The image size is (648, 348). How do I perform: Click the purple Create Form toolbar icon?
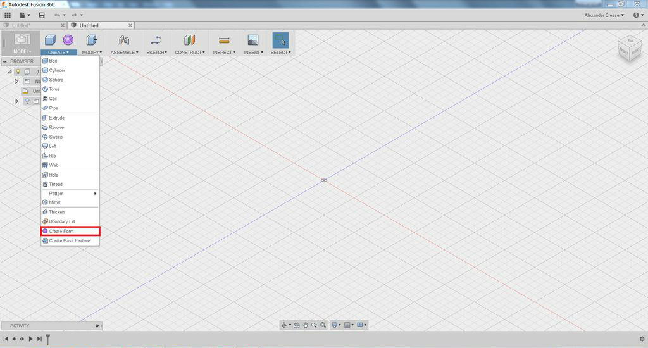tap(68, 40)
